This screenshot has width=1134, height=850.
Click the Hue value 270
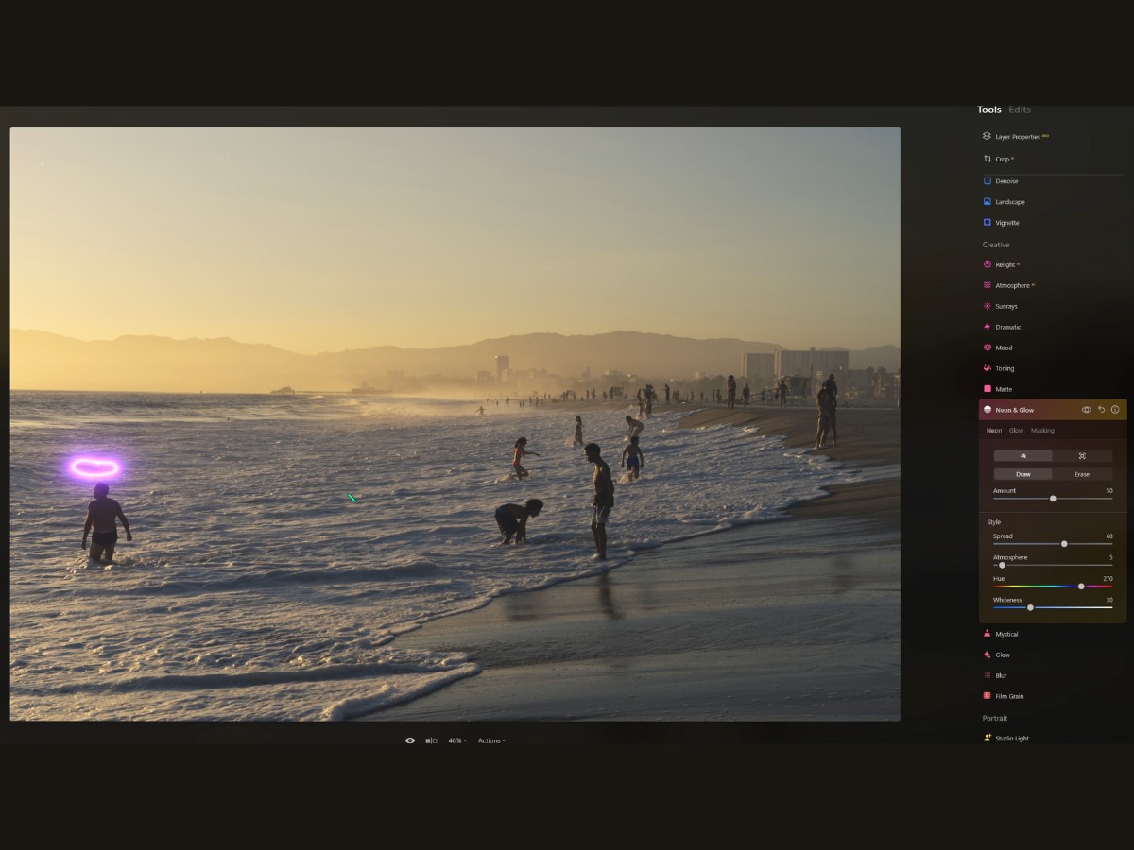coord(1108,578)
